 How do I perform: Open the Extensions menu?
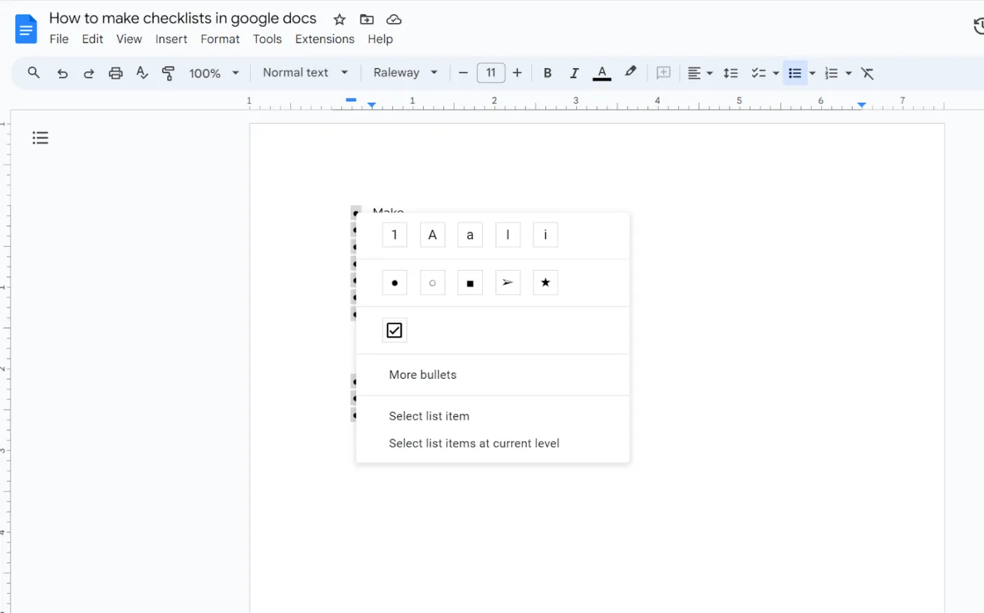tap(324, 39)
